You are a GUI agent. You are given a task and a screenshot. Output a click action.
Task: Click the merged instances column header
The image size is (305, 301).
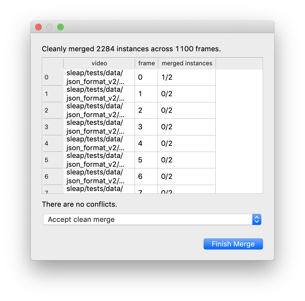pyautogui.click(x=187, y=63)
